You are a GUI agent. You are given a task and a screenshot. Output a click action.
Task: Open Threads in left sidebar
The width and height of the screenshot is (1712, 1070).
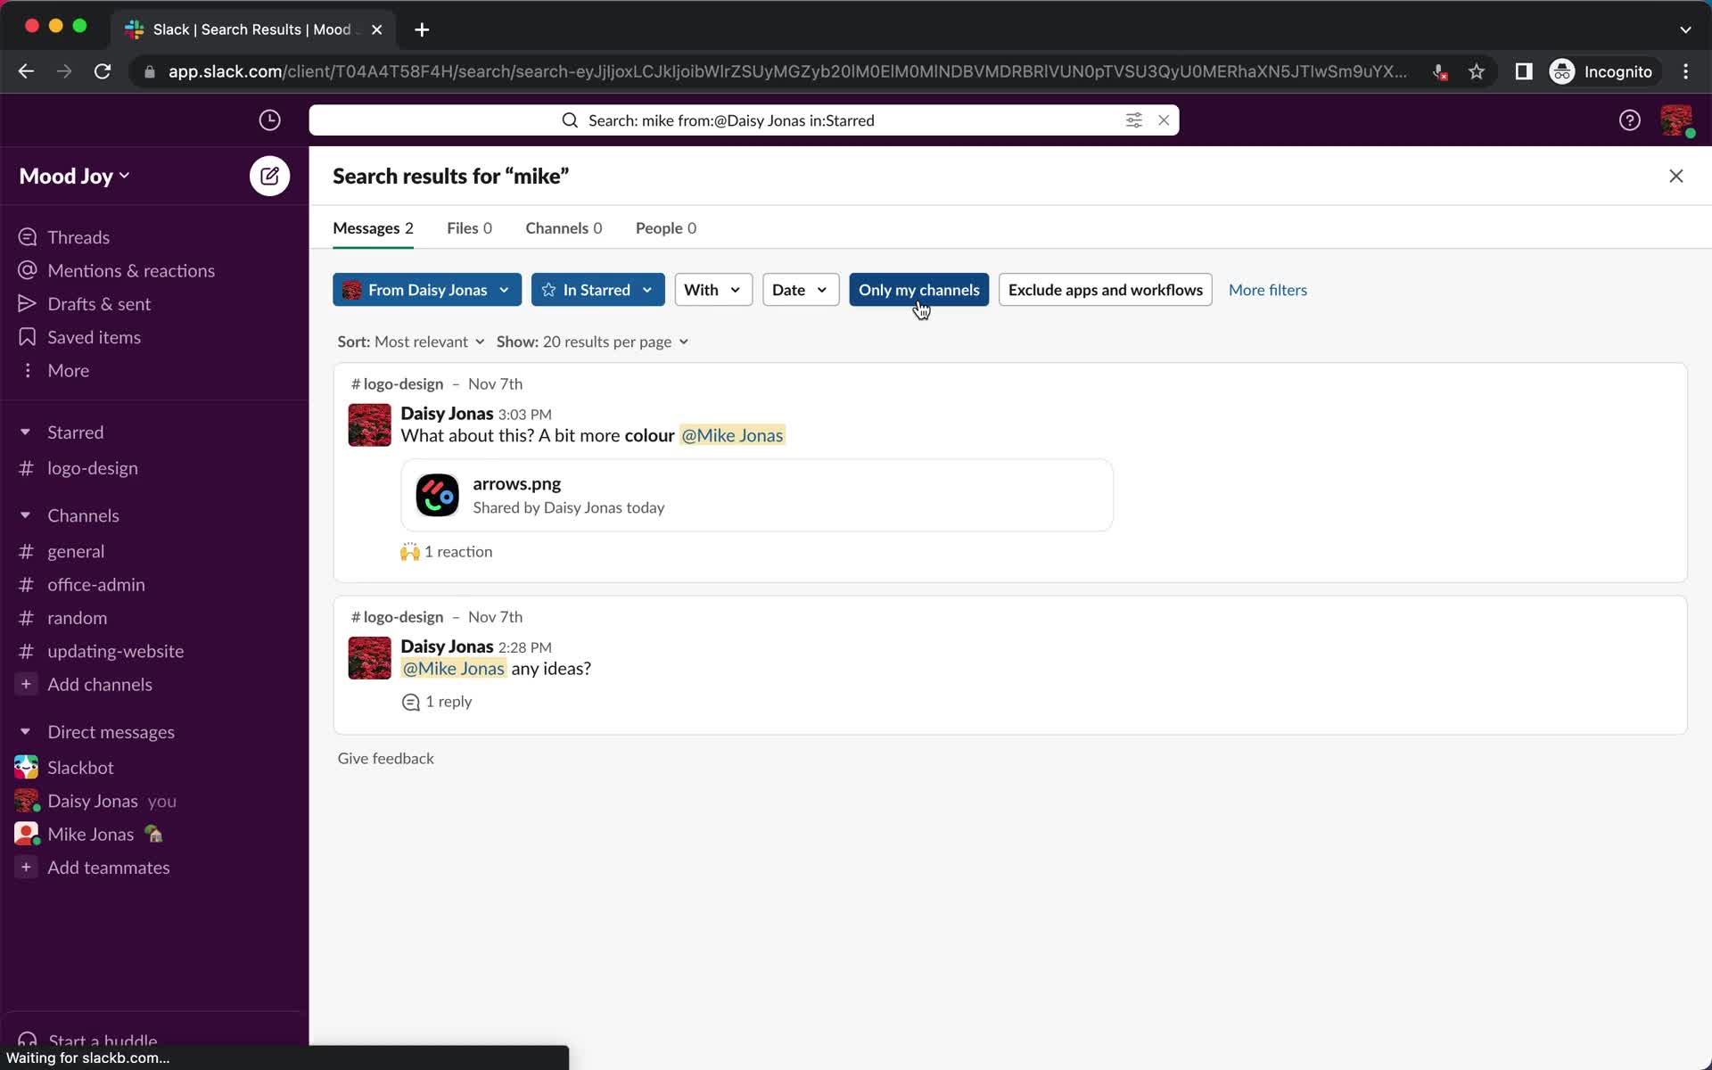point(78,236)
